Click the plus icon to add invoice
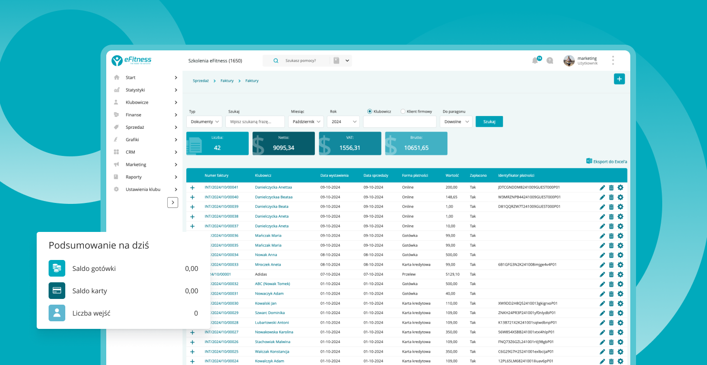 (619, 79)
